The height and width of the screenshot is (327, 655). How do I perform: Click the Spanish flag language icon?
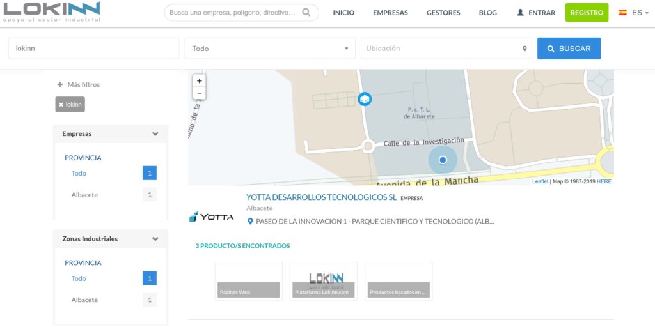tap(622, 13)
